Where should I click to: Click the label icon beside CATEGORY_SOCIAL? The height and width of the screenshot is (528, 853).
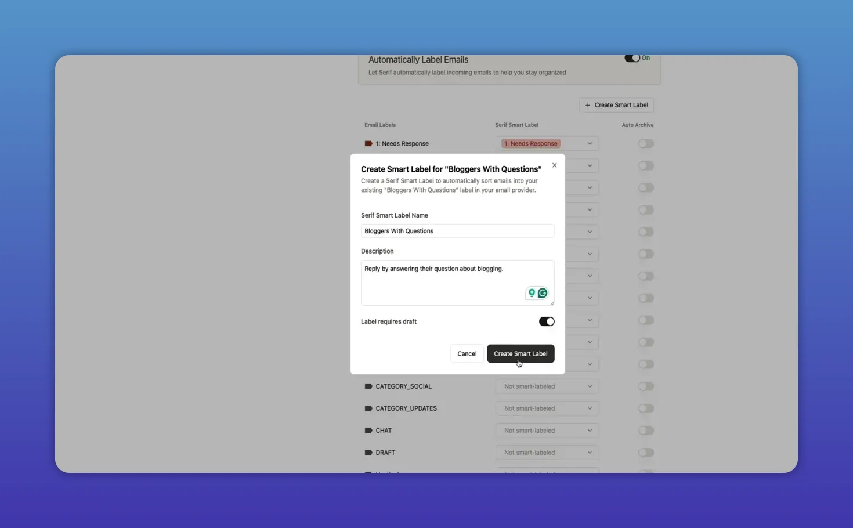click(x=368, y=386)
